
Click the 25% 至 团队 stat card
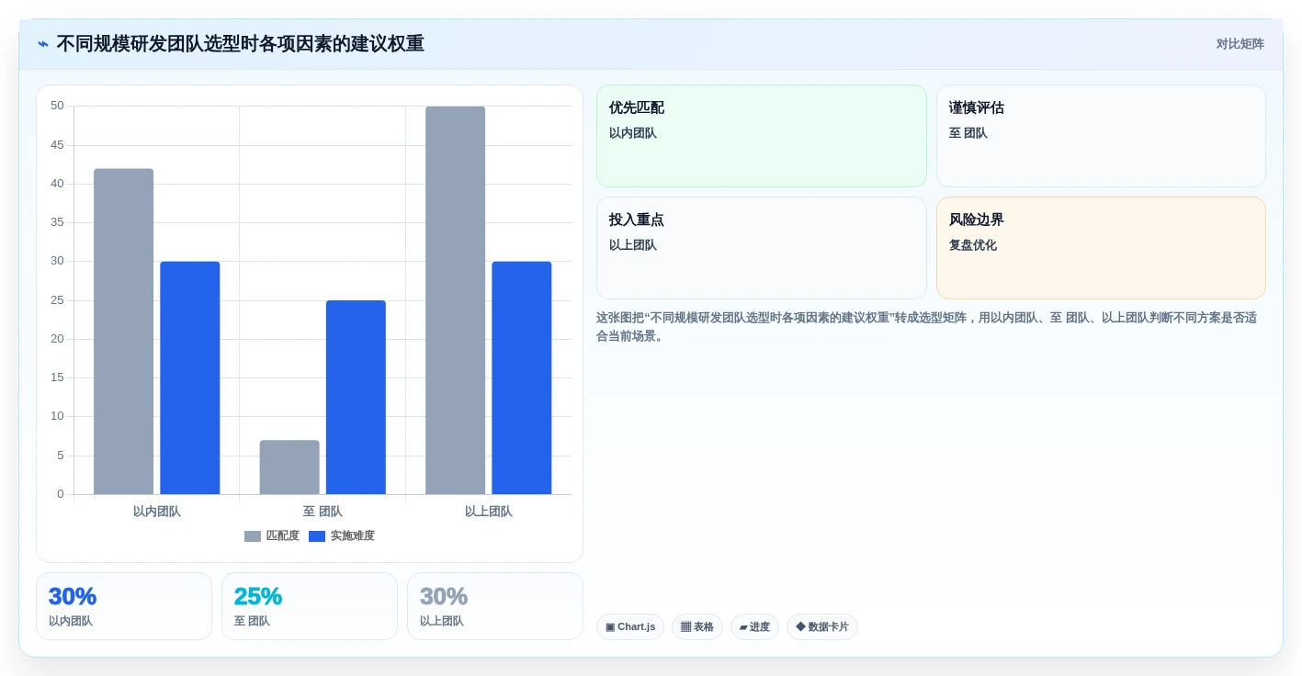pos(310,606)
